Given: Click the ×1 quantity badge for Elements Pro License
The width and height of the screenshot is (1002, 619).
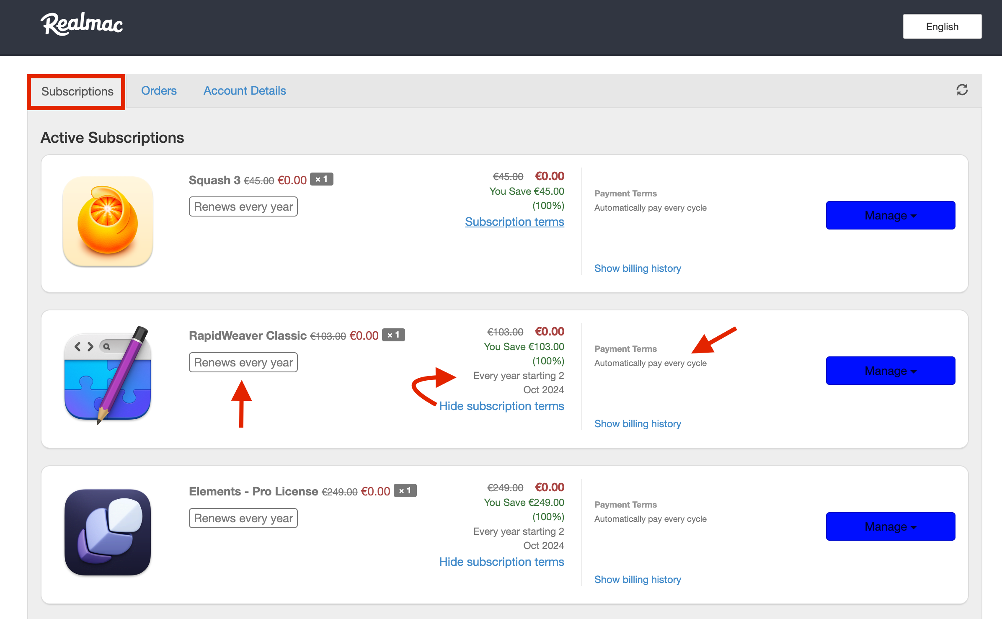Looking at the screenshot, I should 405,490.
